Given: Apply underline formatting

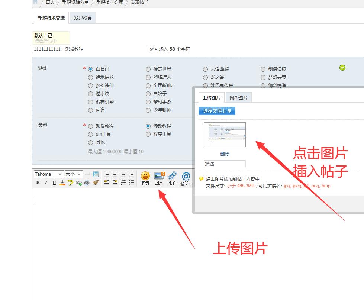Looking at the screenshot, I should click(54, 183).
